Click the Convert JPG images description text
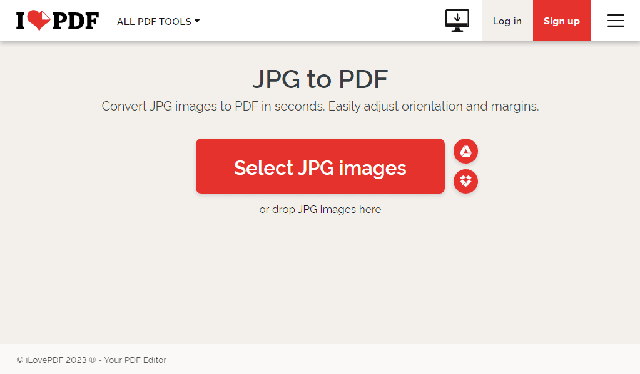The height and width of the screenshot is (374, 640). 320,106
